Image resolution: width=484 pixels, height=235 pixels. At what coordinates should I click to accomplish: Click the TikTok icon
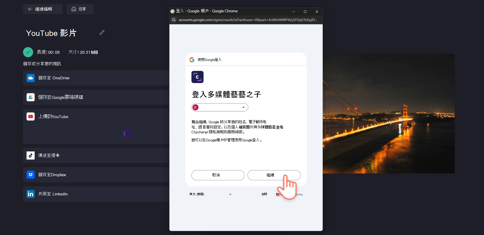31,155
